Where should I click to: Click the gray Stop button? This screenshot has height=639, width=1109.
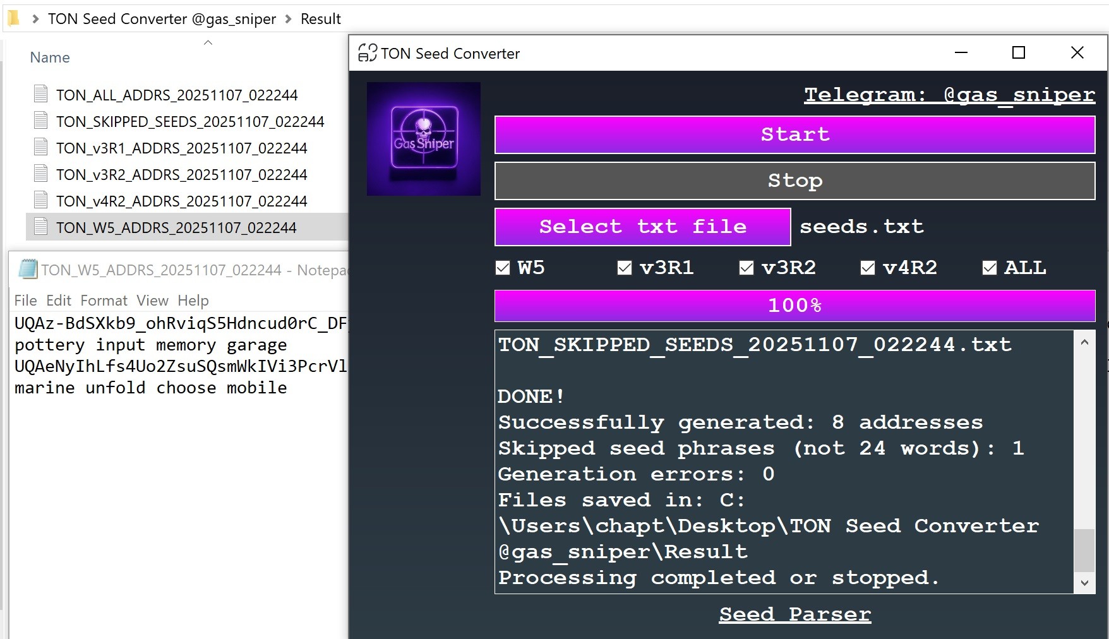tap(794, 181)
